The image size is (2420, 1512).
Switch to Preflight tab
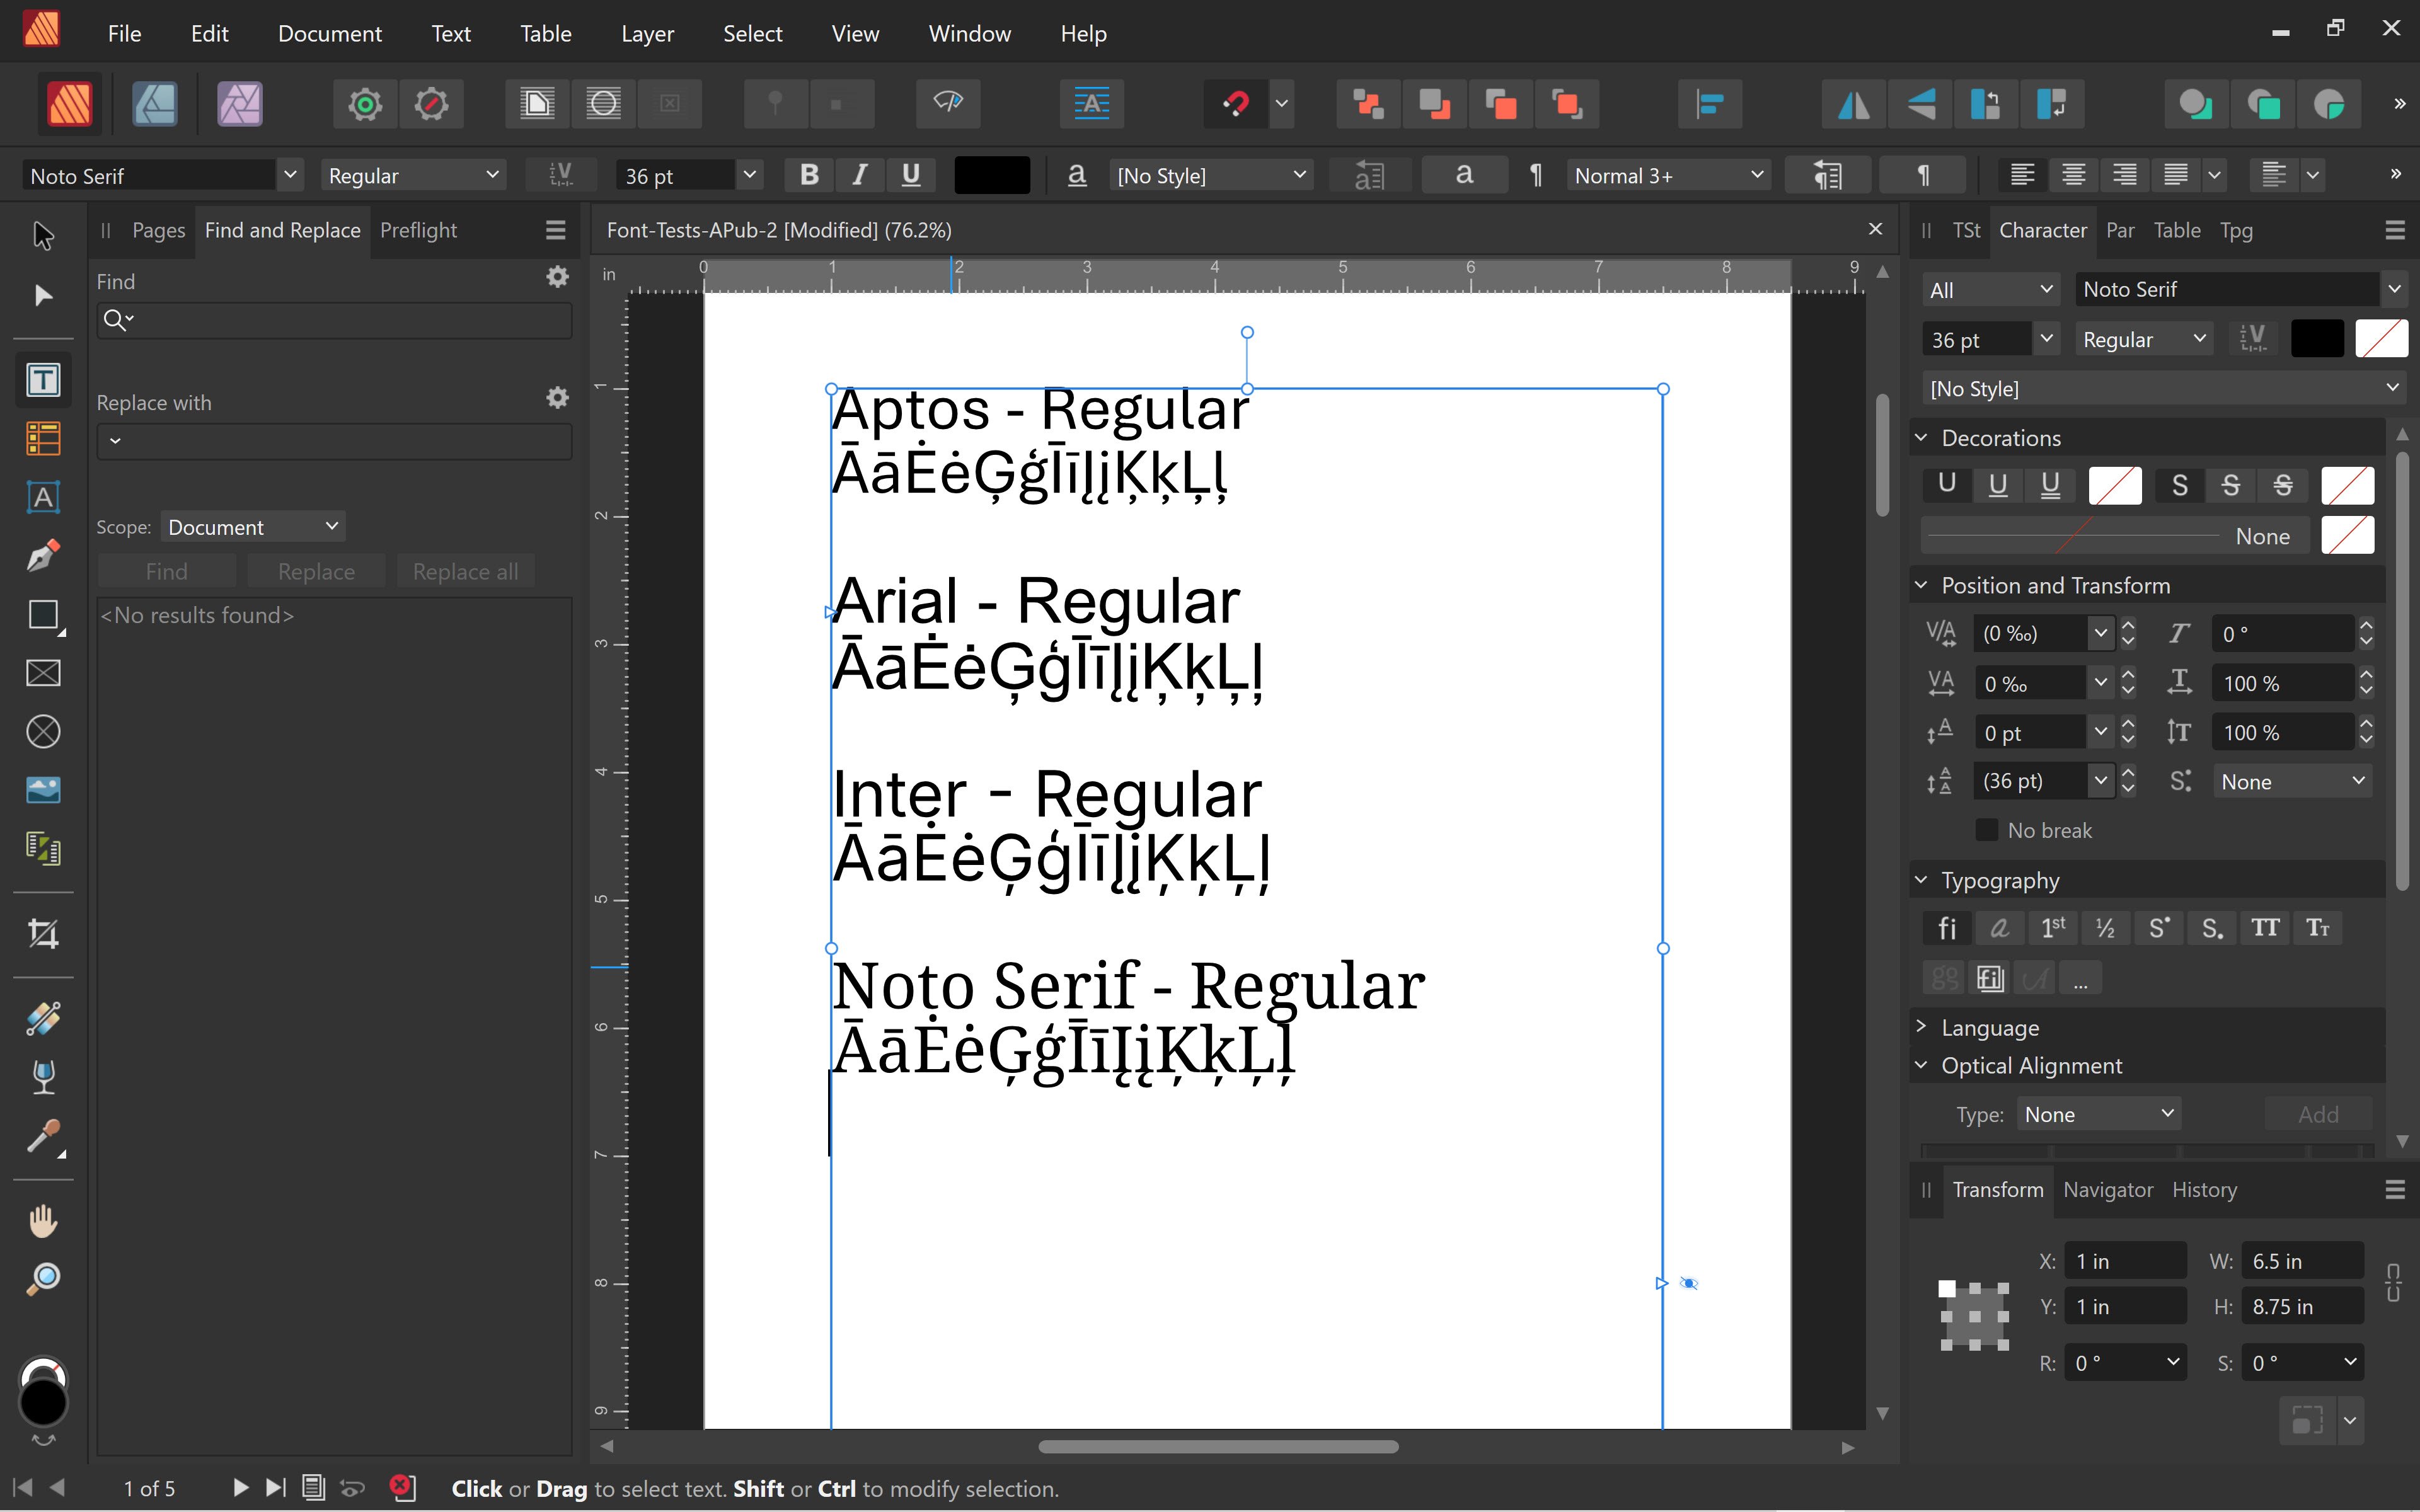tap(418, 231)
